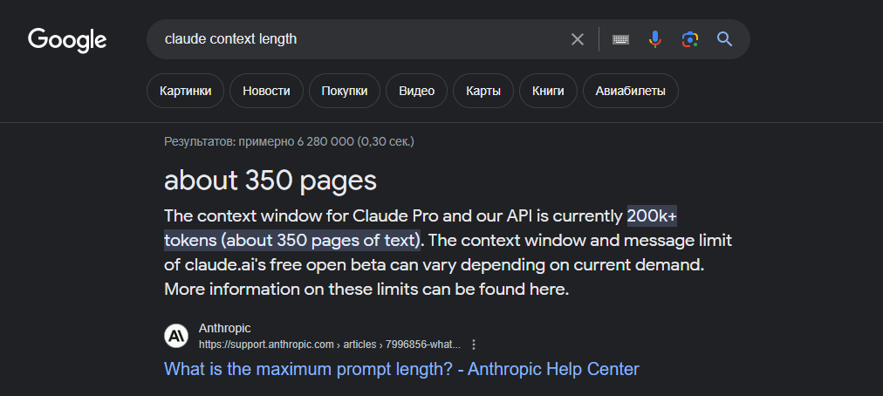Click the 'about 350 pages' answer heading

(270, 181)
